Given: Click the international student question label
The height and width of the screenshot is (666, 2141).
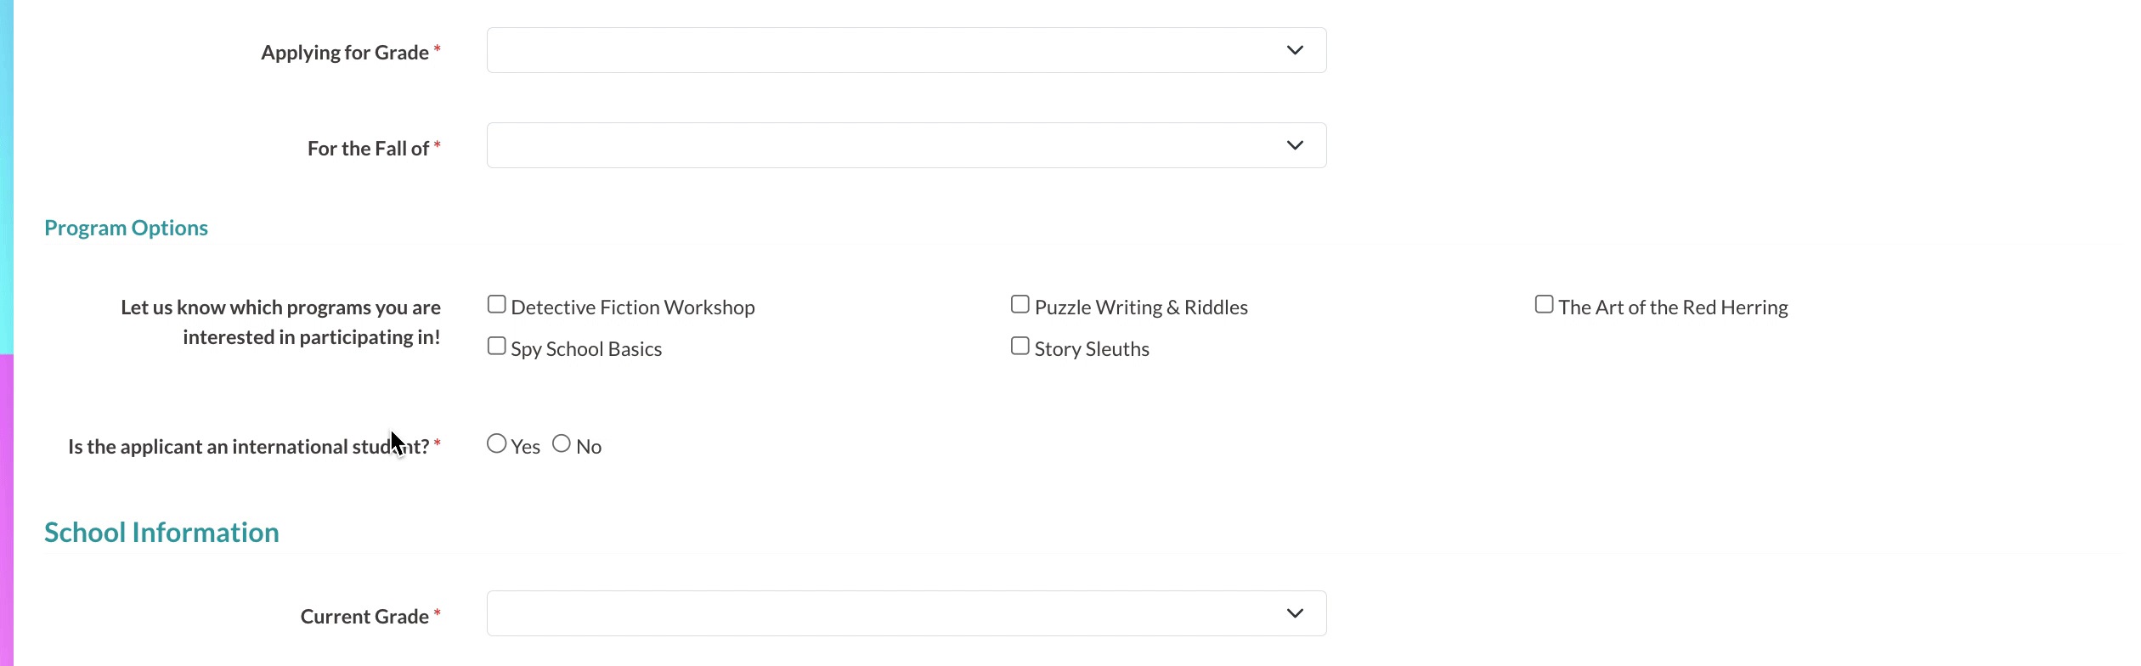Looking at the screenshot, I should pyautogui.click(x=248, y=447).
